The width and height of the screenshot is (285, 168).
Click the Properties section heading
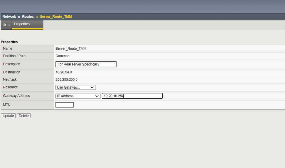point(9,42)
